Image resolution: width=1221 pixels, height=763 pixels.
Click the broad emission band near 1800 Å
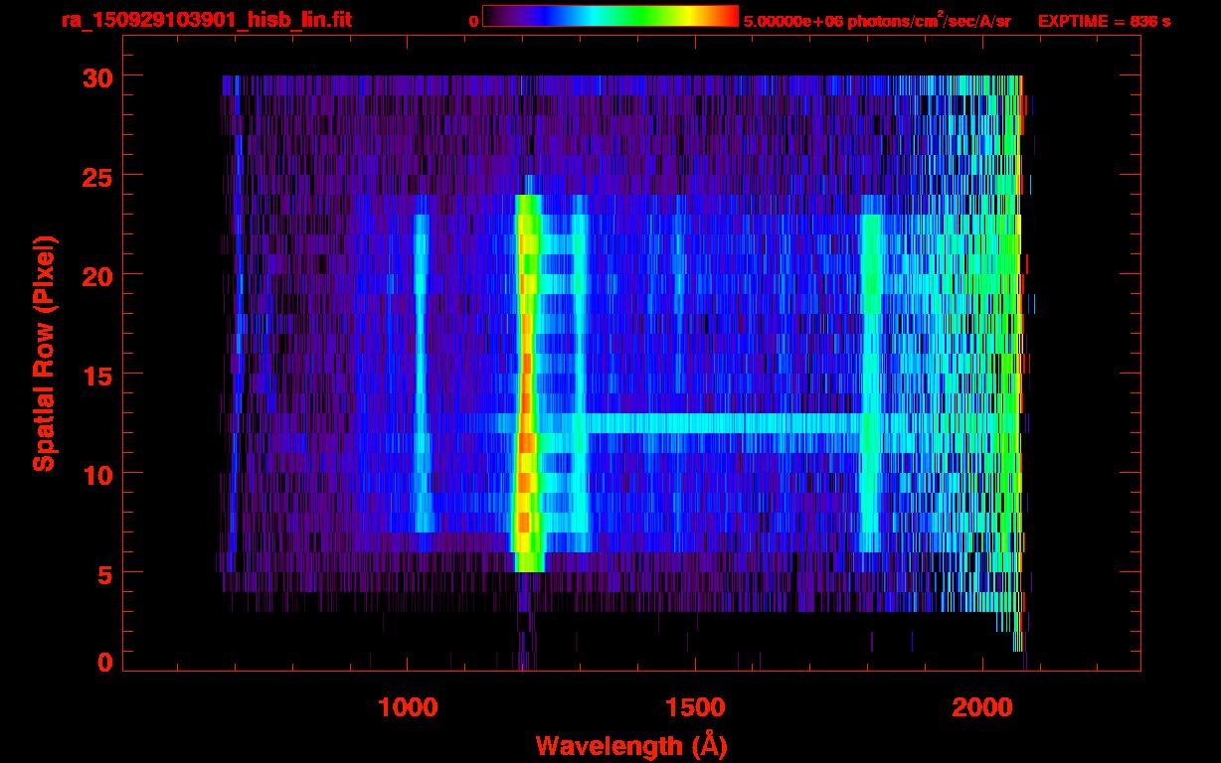coord(871,382)
